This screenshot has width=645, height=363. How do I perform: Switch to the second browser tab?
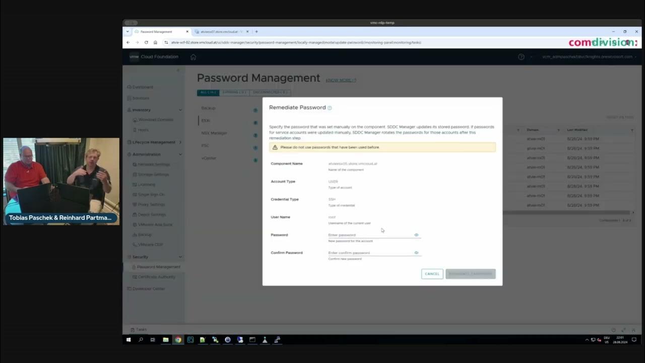[222, 32]
